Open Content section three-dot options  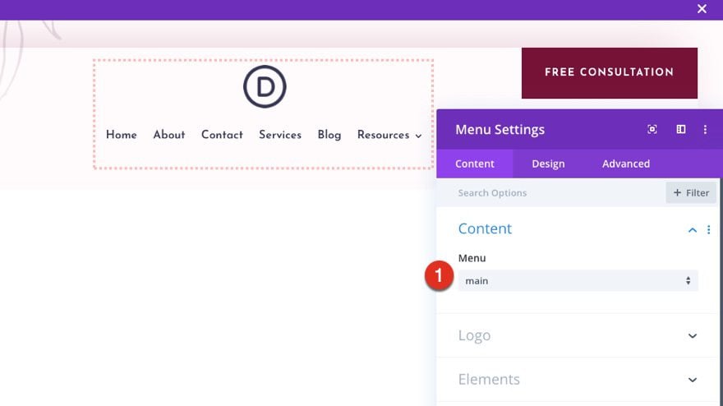point(709,230)
